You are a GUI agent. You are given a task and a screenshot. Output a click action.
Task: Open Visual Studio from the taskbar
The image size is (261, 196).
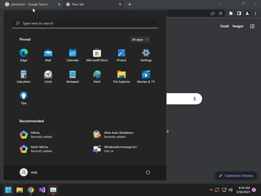[x=42, y=190]
